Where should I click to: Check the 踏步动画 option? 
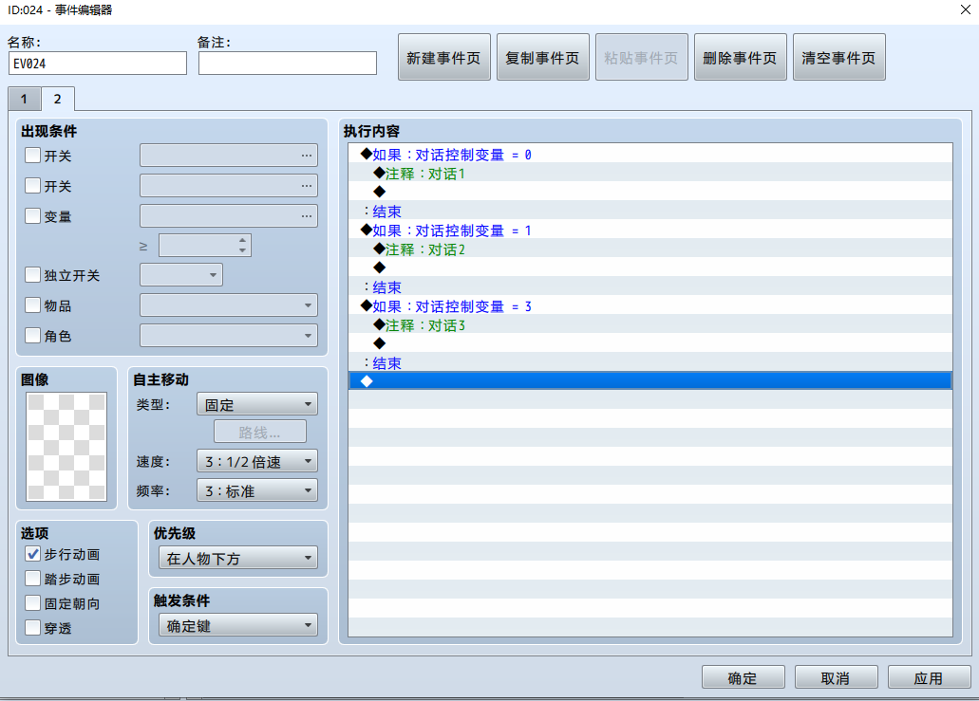point(32,579)
